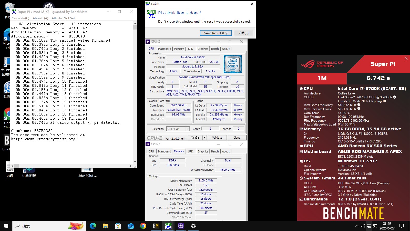The image size is (410, 231).
Task: Open Bench tab in upper CPU-Z window
Action: coord(215,49)
